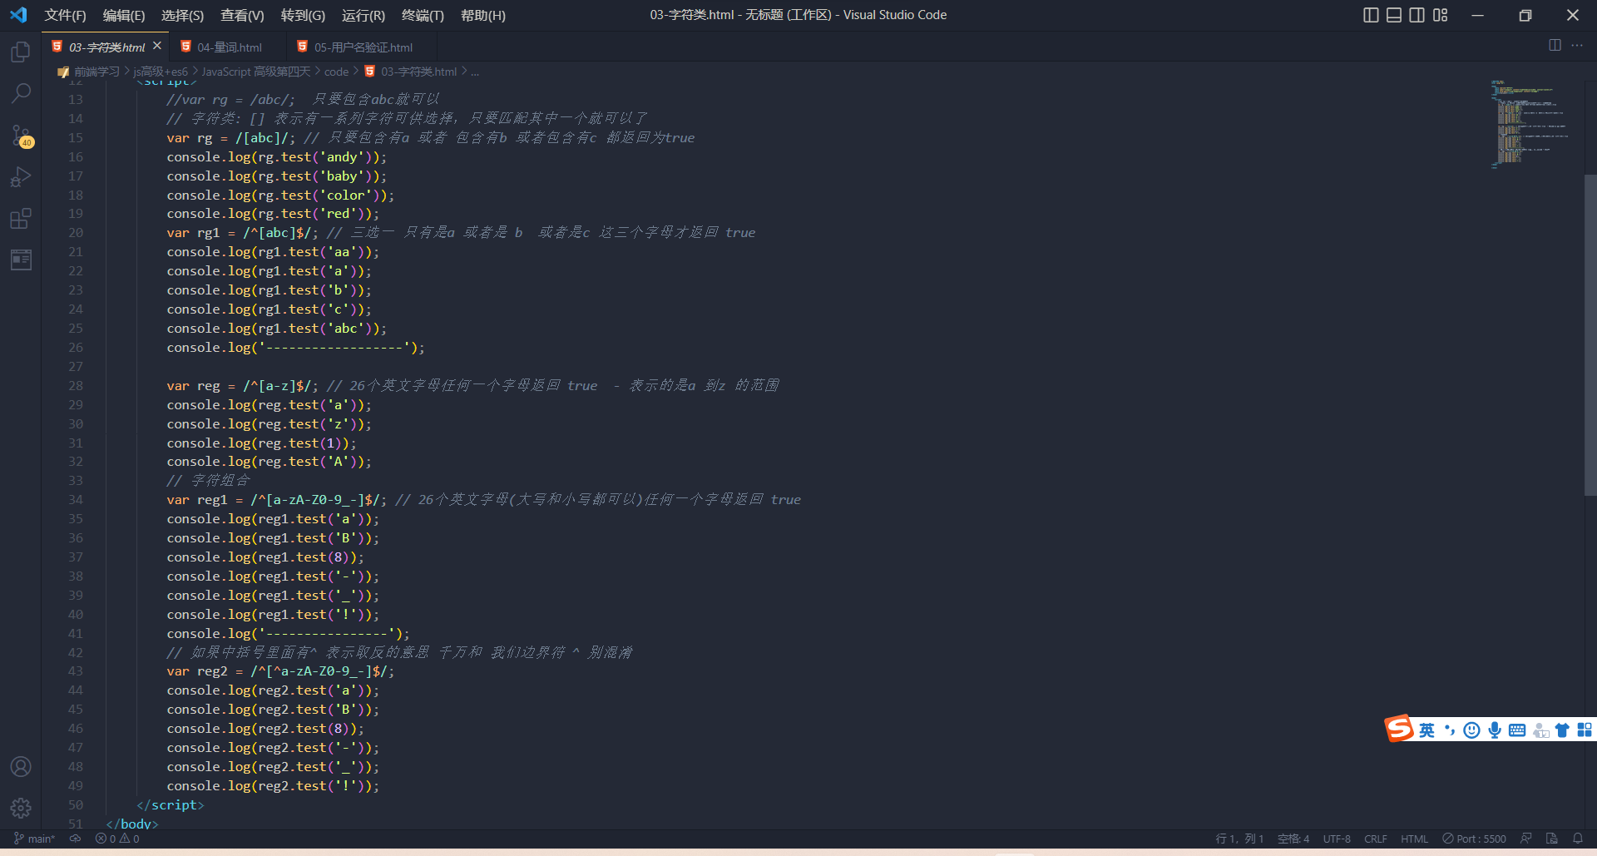Click the editor vertical scrollbar
This screenshot has height=856, width=1597.
(x=1590, y=335)
